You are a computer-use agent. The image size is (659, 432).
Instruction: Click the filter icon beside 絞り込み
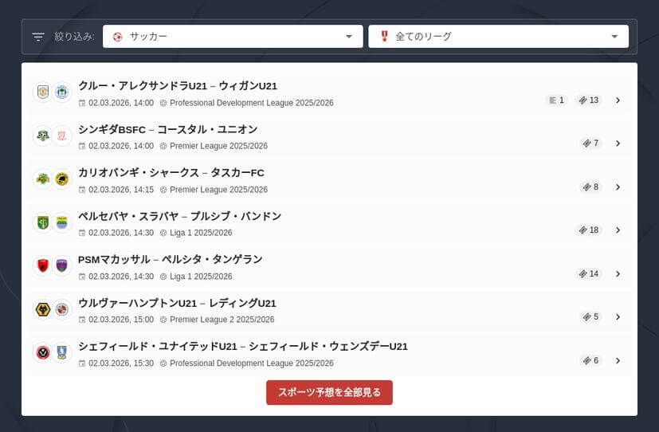[38, 37]
